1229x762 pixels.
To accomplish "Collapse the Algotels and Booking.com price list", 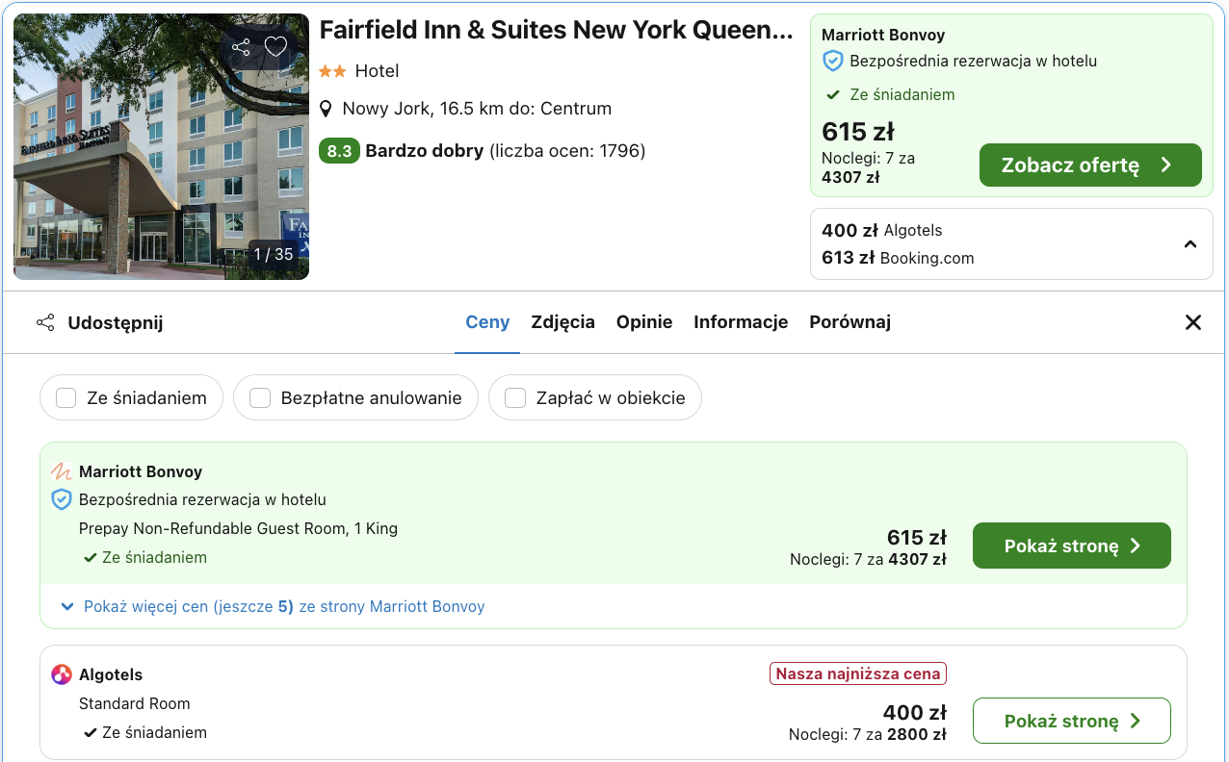I will point(1190,244).
